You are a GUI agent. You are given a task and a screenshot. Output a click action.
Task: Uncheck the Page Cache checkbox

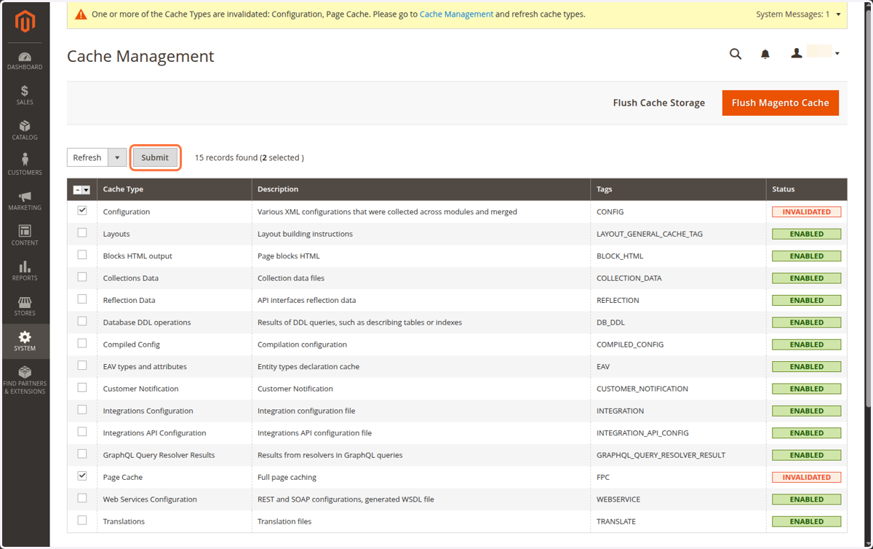[x=82, y=476]
